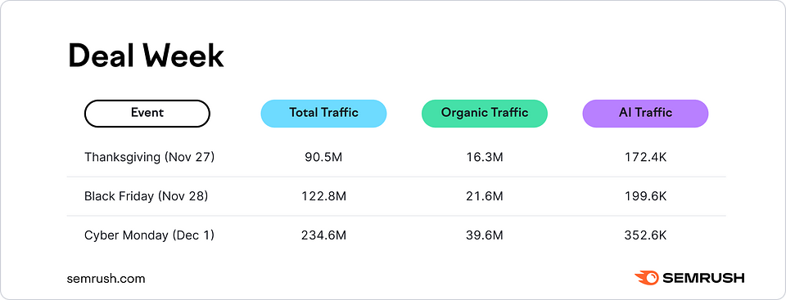Click the 21.6M organic traffic value
Viewport: 786px width, 300px height.
click(x=484, y=196)
